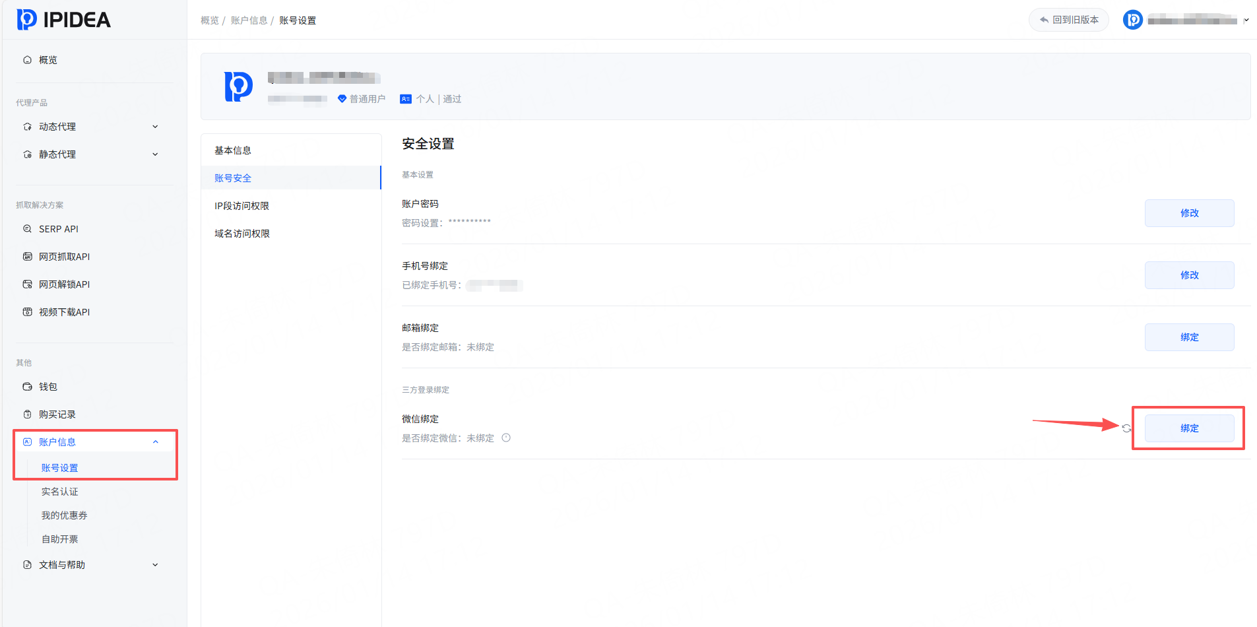The height and width of the screenshot is (627, 1257).
Task: Open the IP段访问权限 tab
Action: click(242, 206)
